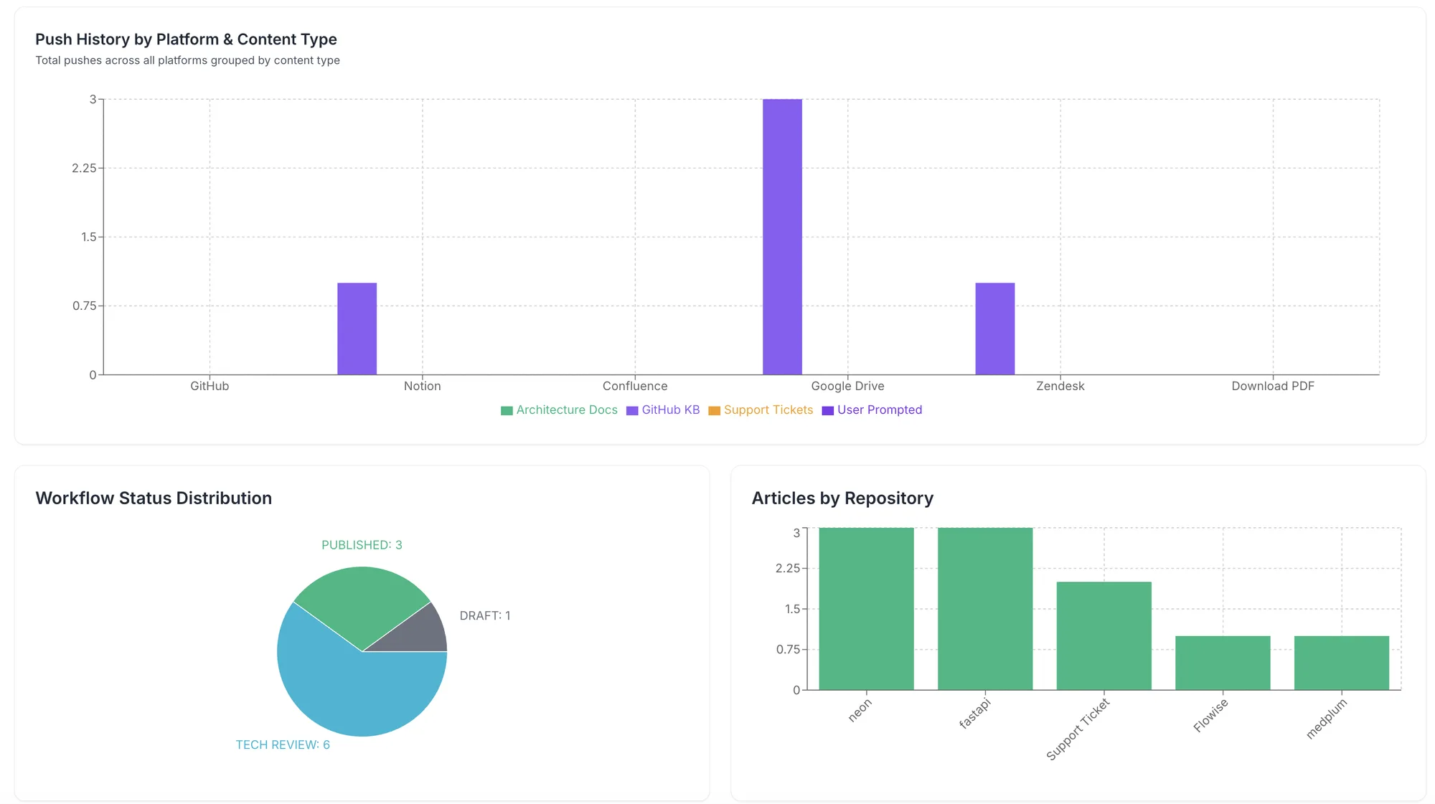Click the Architecture Docs green legend swatch
This screenshot has height=804, width=1435.
pyautogui.click(x=507, y=410)
